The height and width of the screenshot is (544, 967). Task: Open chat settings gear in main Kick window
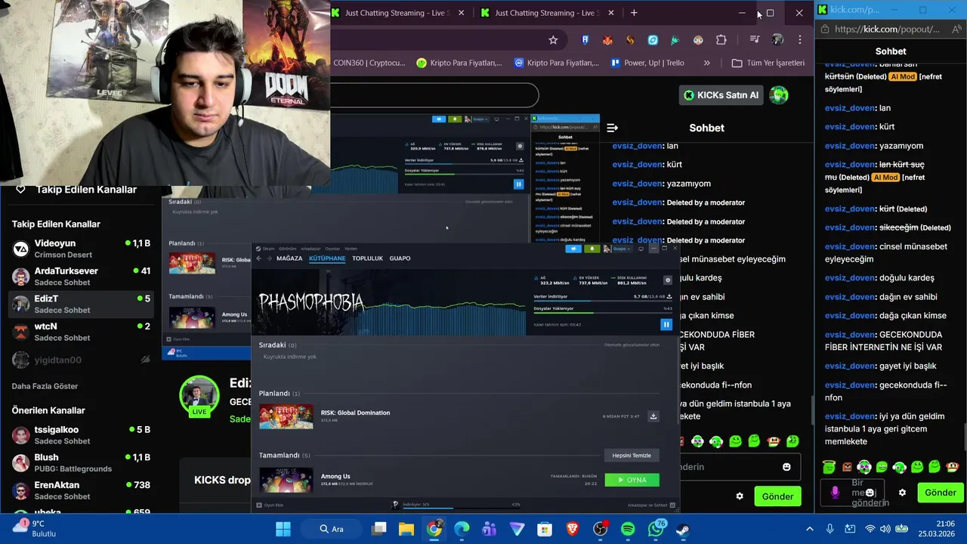pyautogui.click(x=740, y=496)
